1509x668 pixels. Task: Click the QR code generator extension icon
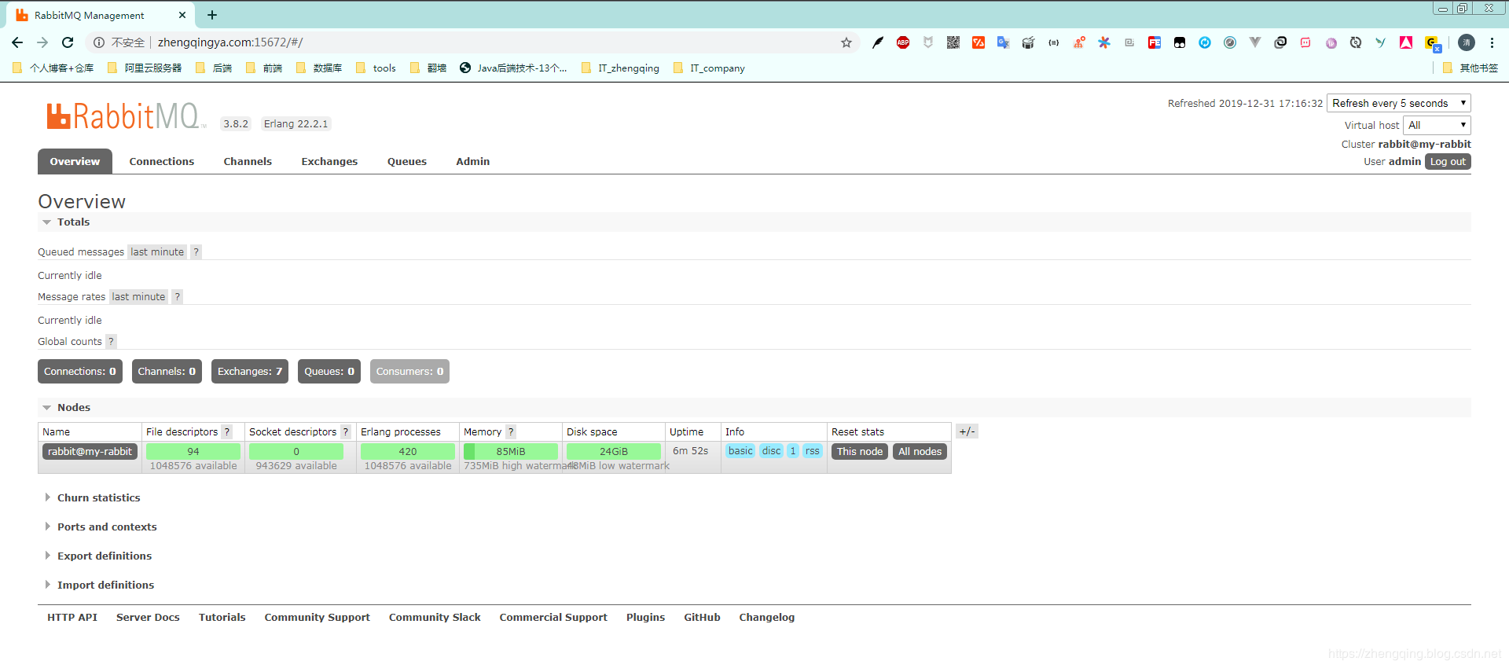click(x=953, y=42)
